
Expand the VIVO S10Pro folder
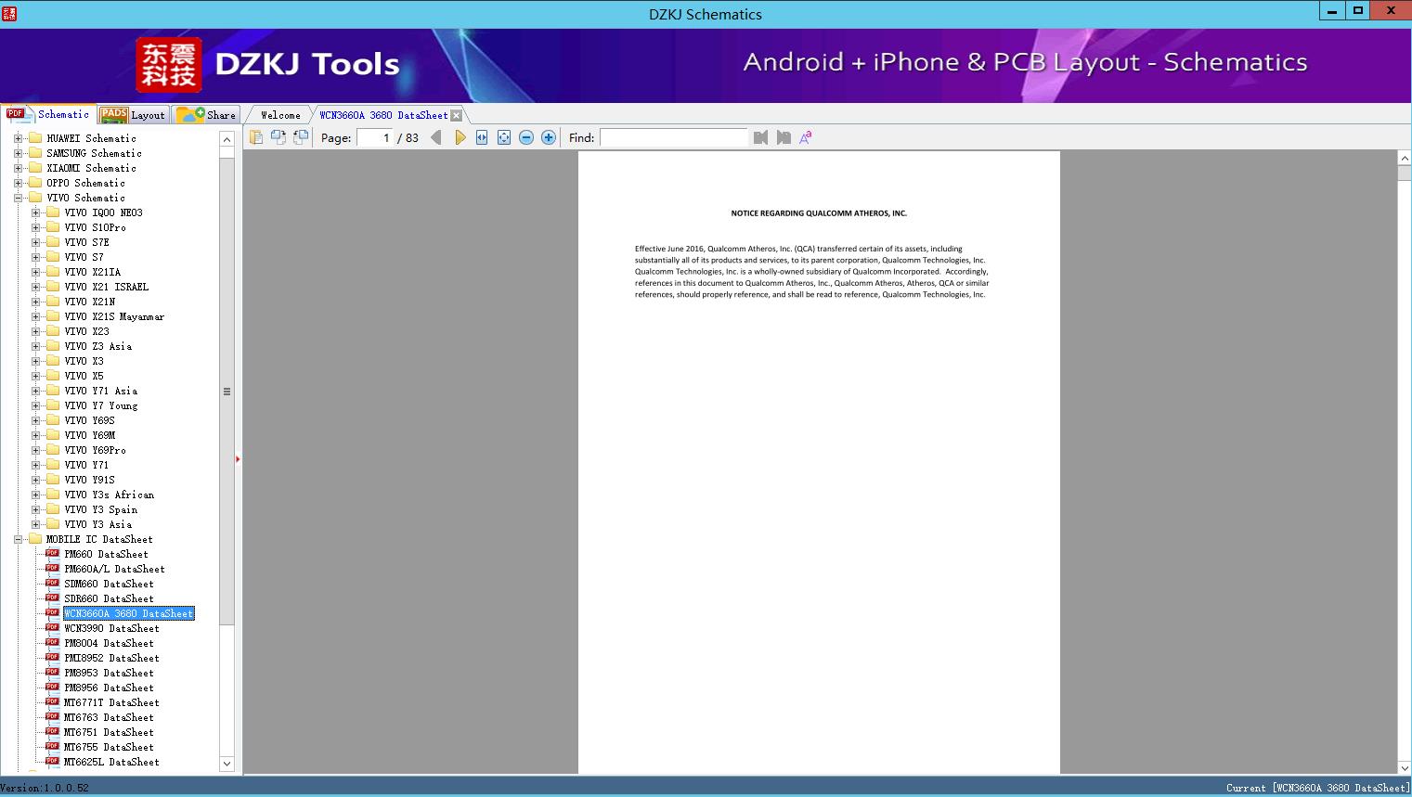(35, 227)
